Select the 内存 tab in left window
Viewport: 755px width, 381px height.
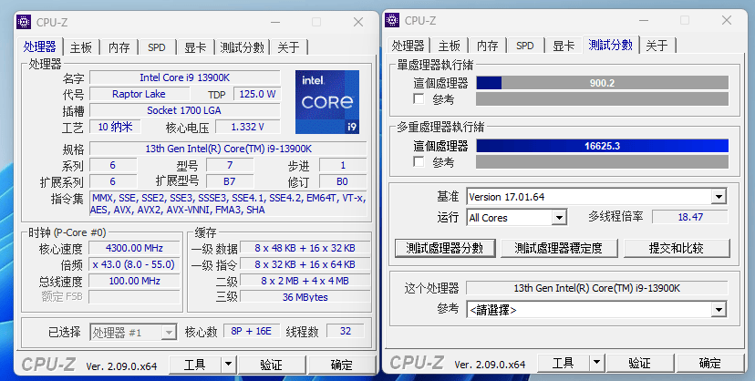tap(119, 47)
